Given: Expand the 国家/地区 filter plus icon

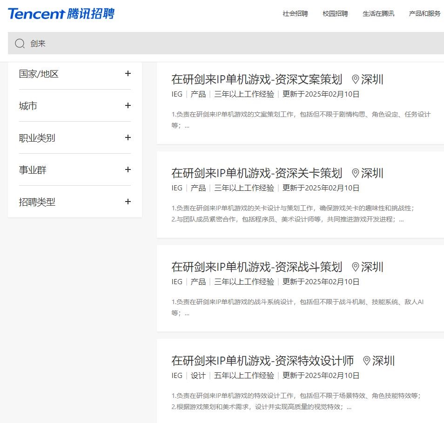Looking at the screenshot, I should point(128,73).
